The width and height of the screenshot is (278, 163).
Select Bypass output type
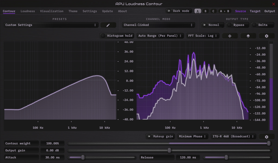pos(238,25)
